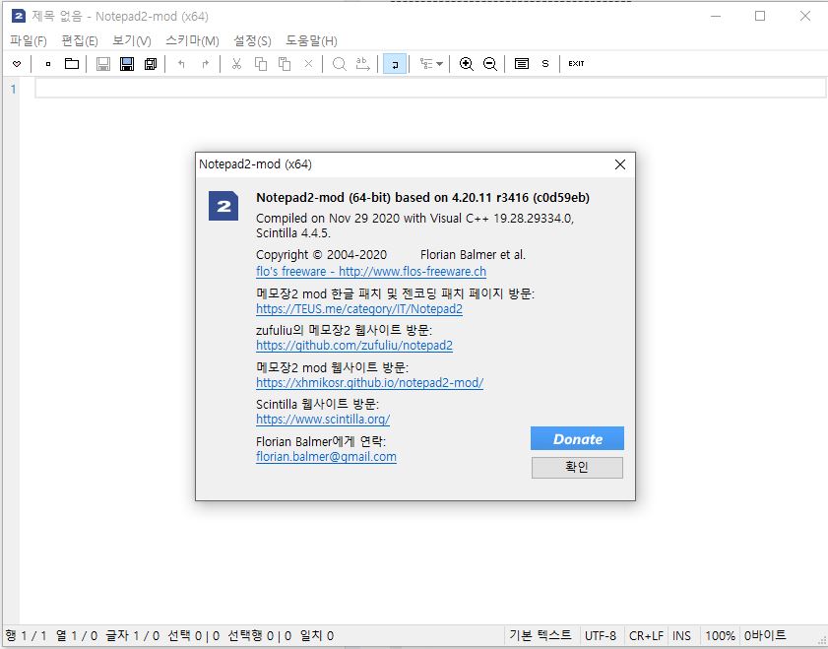Minimize the Notepad2-mod main window
The width and height of the screenshot is (828, 649).
click(716, 16)
